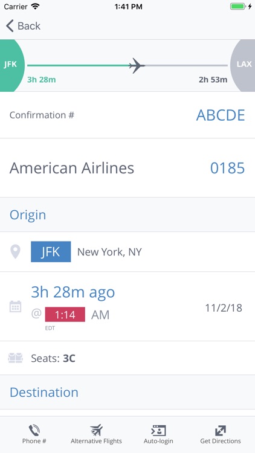Tap Get Directions arrow icon
The height and width of the screenshot is (453, 255).
tap(221, 431)
